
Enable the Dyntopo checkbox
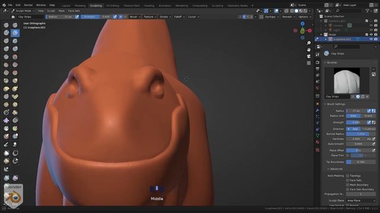(261, 17)
